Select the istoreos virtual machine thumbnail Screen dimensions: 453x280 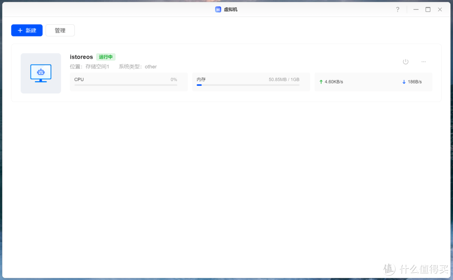point(41,73)
